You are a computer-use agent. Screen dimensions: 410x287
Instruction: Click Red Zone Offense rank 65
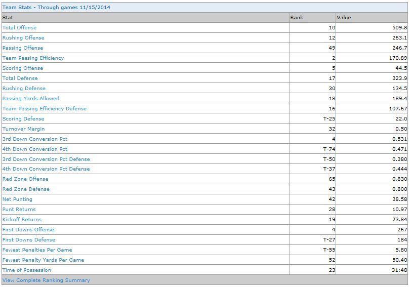tap(332, 179)
